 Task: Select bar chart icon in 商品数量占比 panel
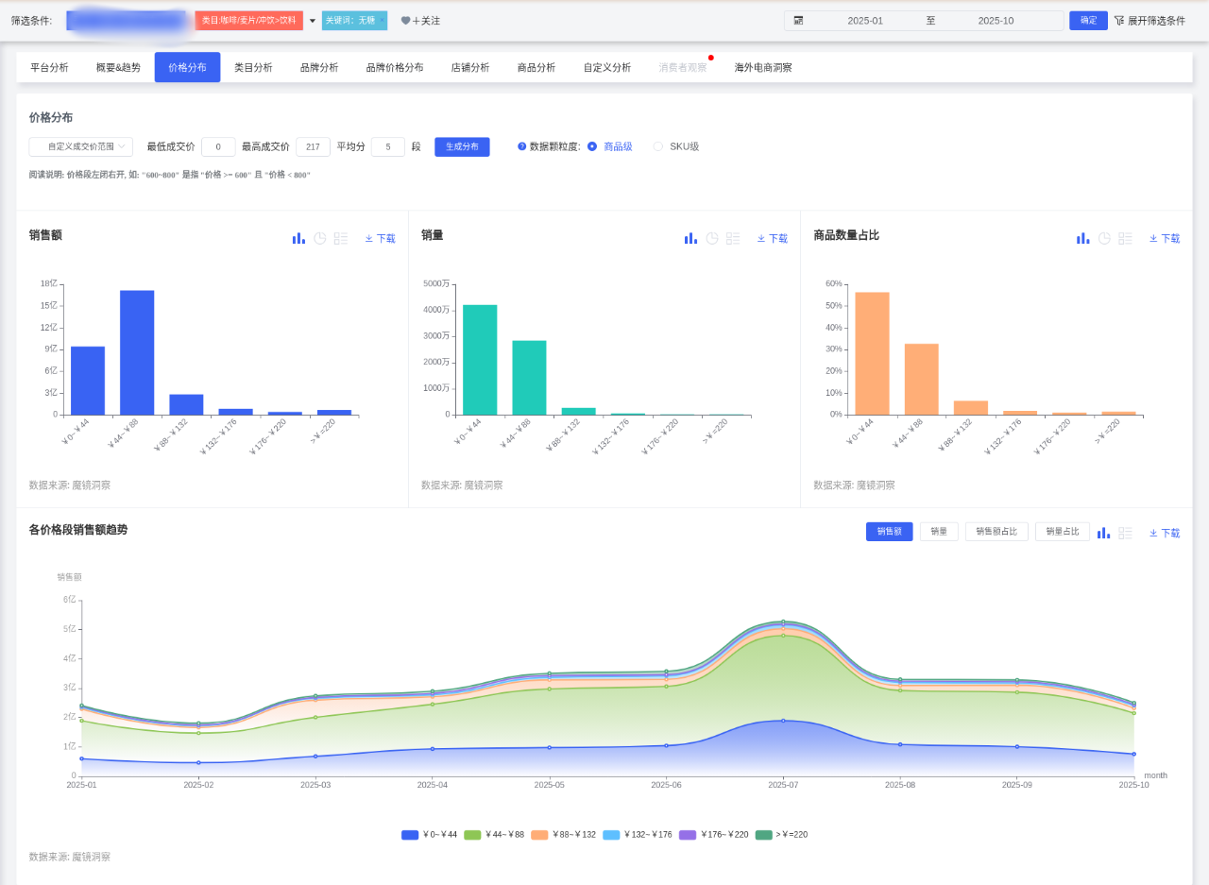[x=1082, y=239]
